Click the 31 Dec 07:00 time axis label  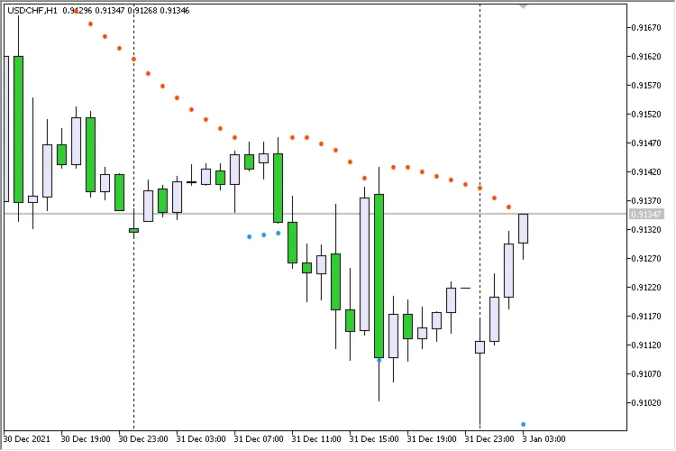[x=258, y=439]
